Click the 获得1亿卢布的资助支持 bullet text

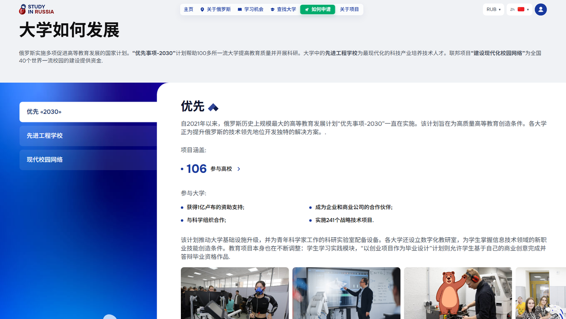(x=215, y=207)
